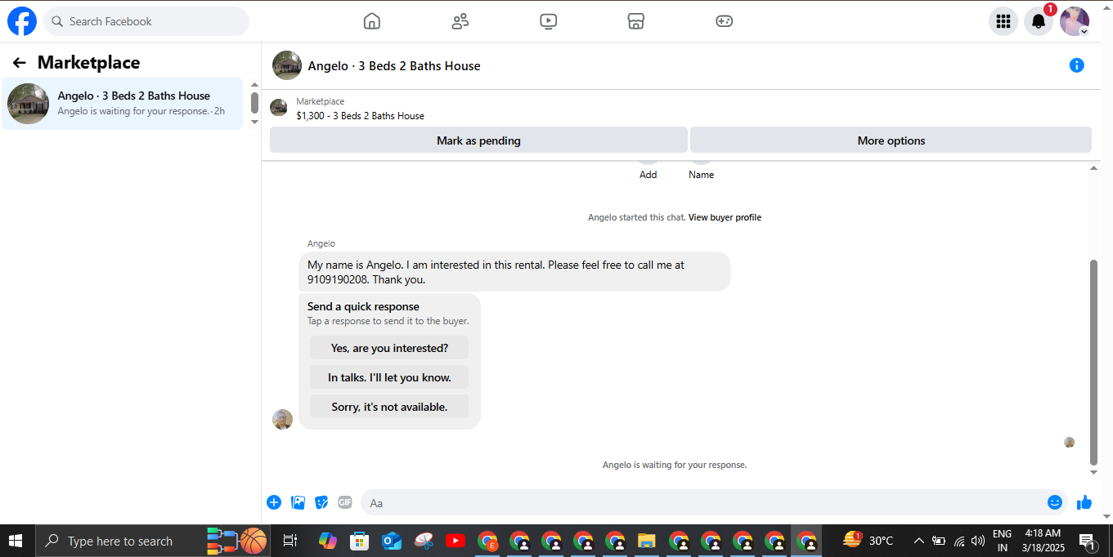Open Angelo's chat header title

(x=394, y=66)
